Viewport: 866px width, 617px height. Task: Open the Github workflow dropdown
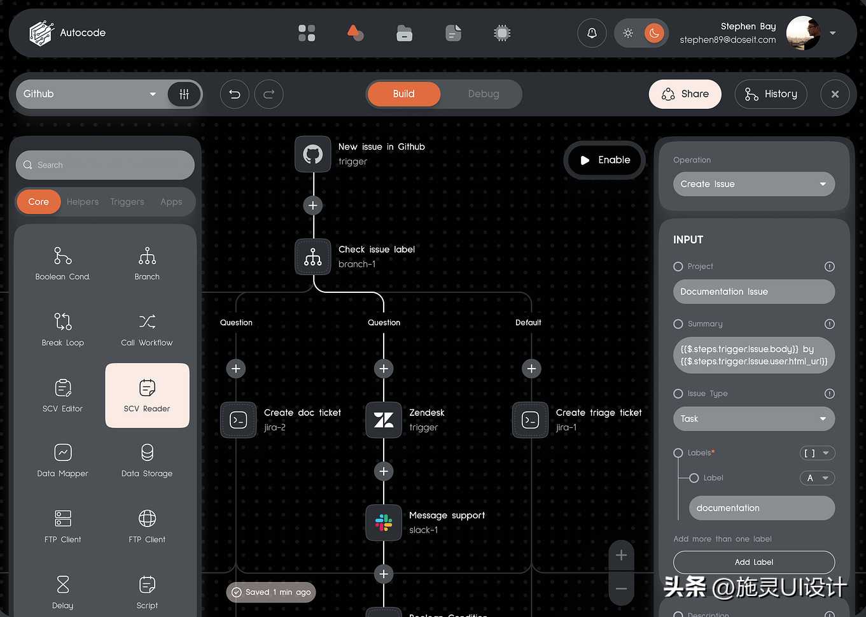click(x=90, y=94)
